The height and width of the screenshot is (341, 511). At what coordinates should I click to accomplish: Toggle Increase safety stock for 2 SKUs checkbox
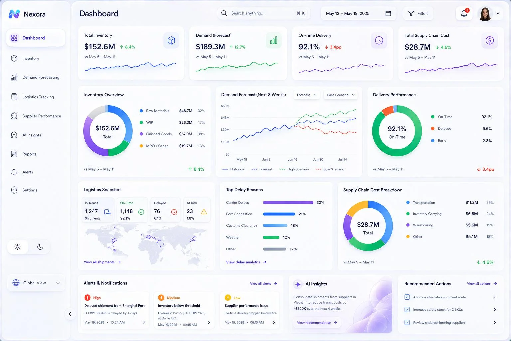[407, 309]
